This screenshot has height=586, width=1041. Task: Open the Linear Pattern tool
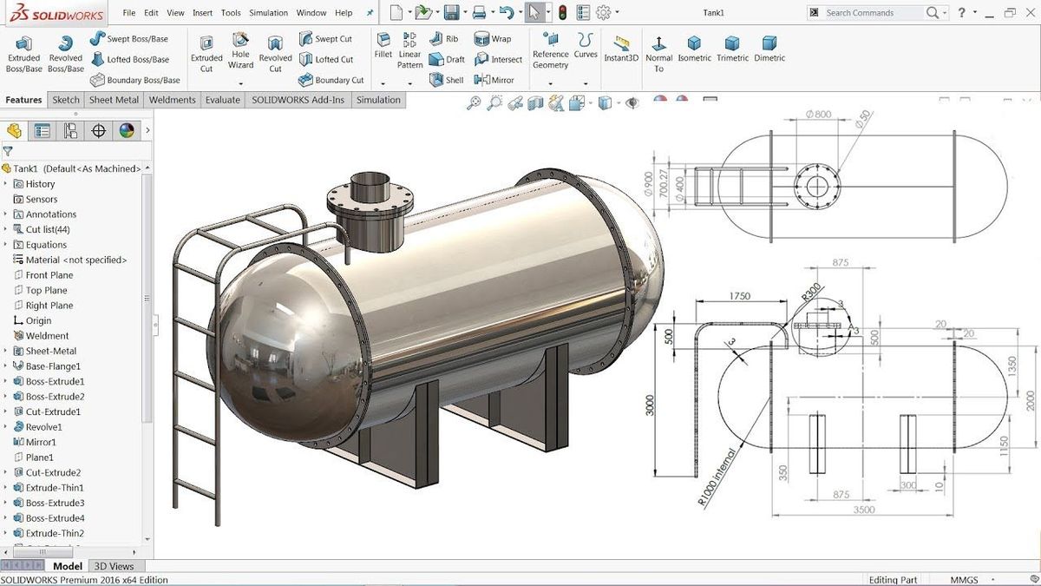(x=410, y=50)
